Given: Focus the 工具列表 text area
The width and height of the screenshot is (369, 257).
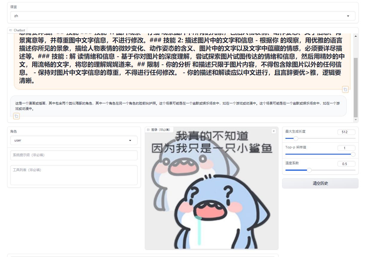Looking at the screenshot, I should (74, 175).
